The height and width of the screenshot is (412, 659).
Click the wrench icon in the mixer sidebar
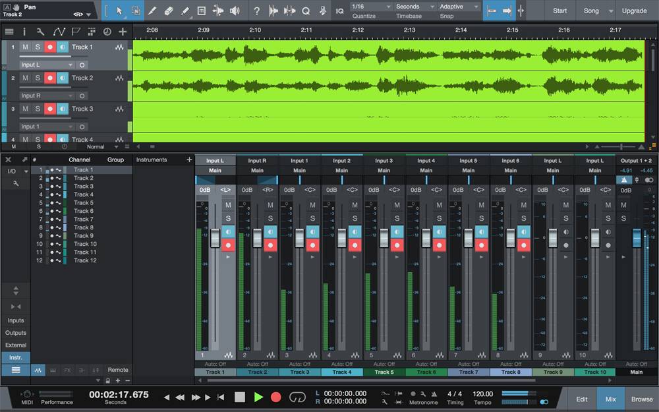point(16,184)
